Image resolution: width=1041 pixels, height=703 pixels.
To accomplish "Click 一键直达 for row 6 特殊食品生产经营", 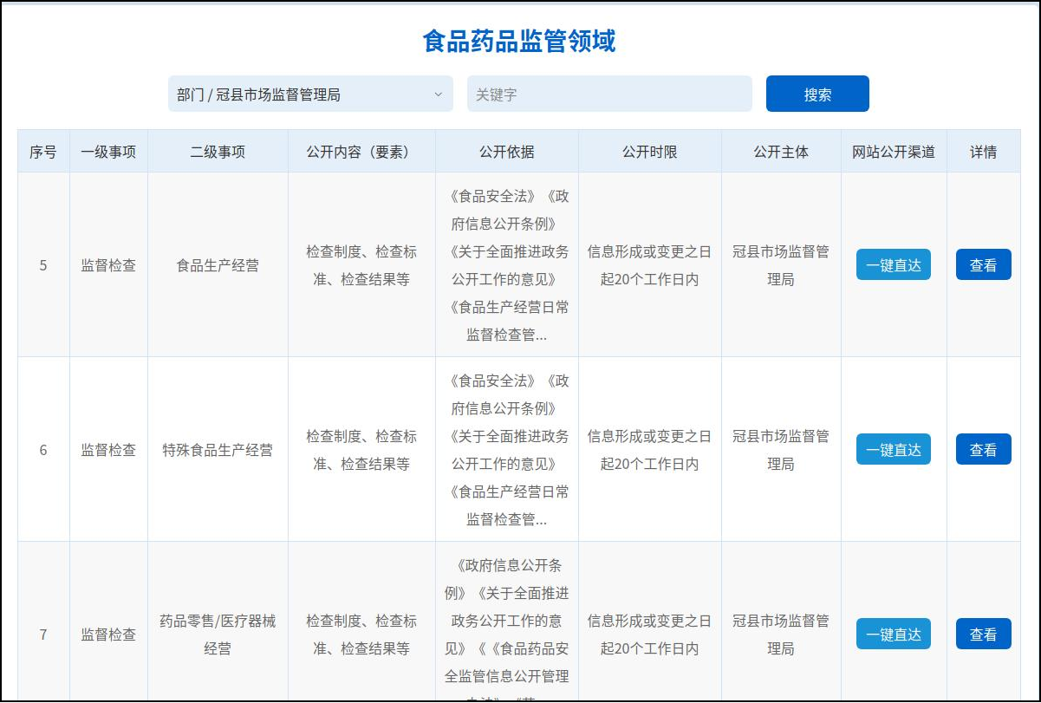I will pyautogui.click(x=894, y=450).
